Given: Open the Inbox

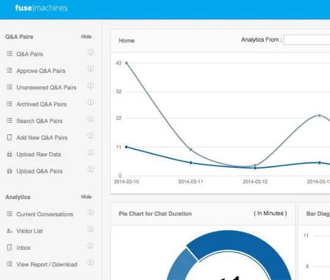Looking at the screenshot, I should (23, 248).
